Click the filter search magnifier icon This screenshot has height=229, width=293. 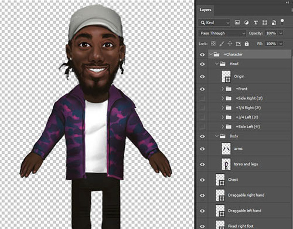203,22
